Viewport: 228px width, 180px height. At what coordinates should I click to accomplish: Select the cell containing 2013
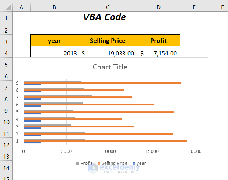pos(55,53)
